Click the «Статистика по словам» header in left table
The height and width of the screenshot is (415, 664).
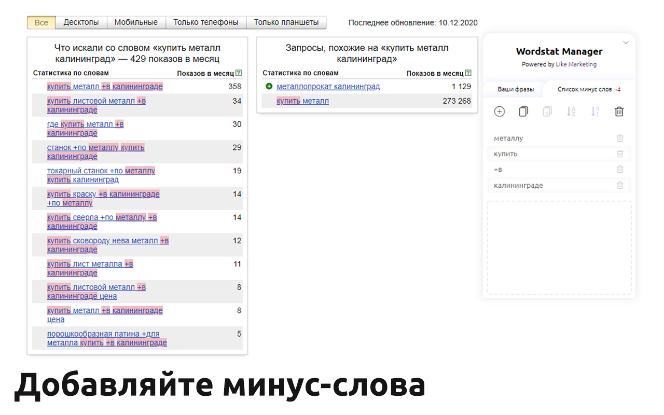tap(71, 73)
